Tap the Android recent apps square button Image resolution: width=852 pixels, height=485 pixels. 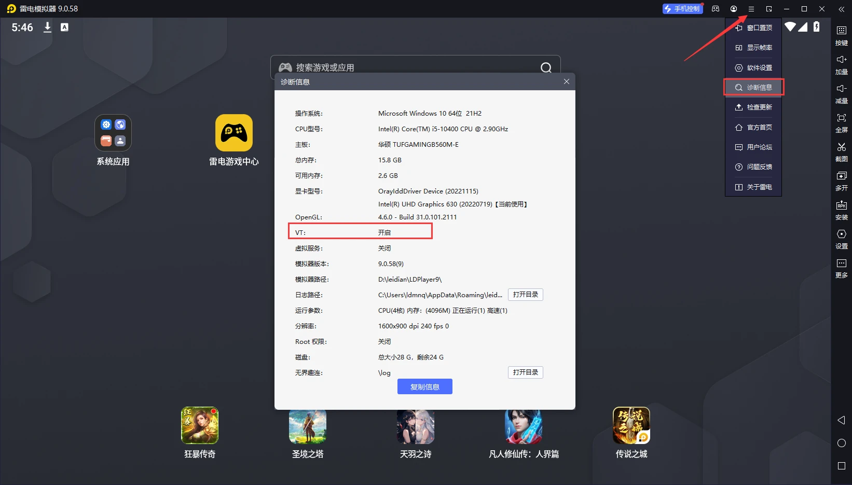(842, 466)
